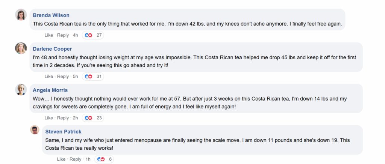The height and width of the screenshot is (164, 385).
Task: Reply to Brenda Wilson's comment
Action: 63,35
